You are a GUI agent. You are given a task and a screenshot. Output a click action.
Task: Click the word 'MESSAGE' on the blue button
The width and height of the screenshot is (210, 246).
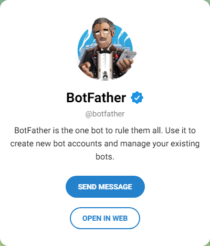pos(115,187)
